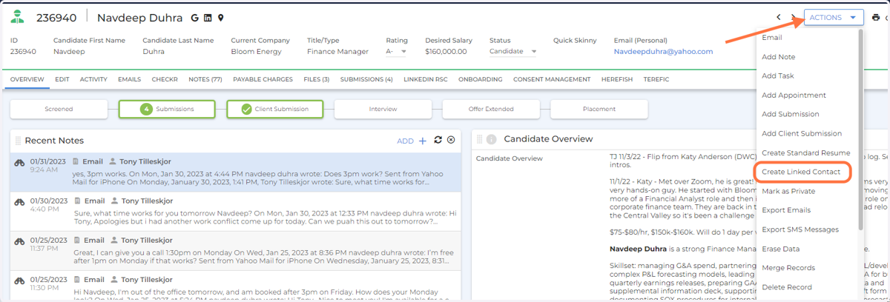Open LinkedIn icon beside candidate name
Image resolution: width=890 pixels, height=302 pixels.
point(208,18)
